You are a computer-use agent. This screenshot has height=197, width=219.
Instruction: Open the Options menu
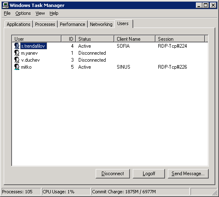coord(23,14)
